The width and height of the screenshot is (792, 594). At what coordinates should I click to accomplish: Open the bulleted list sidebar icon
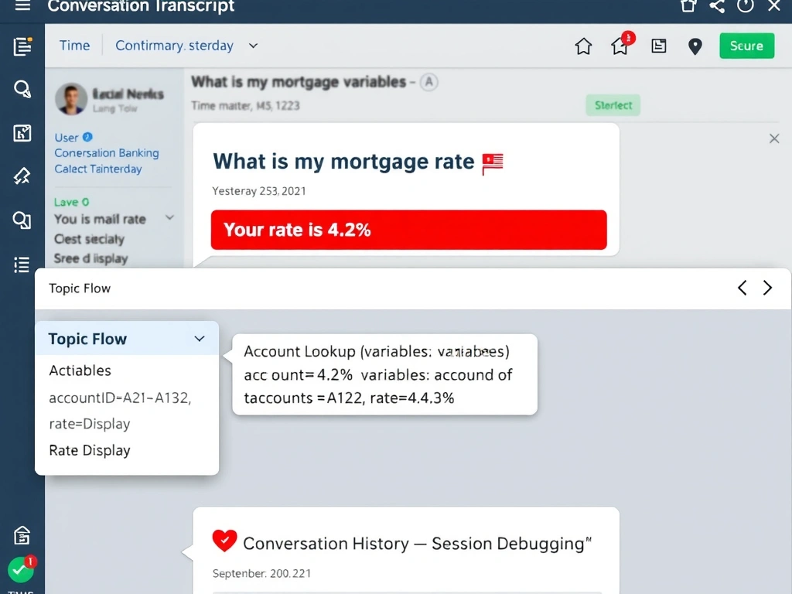coord(22,265)
